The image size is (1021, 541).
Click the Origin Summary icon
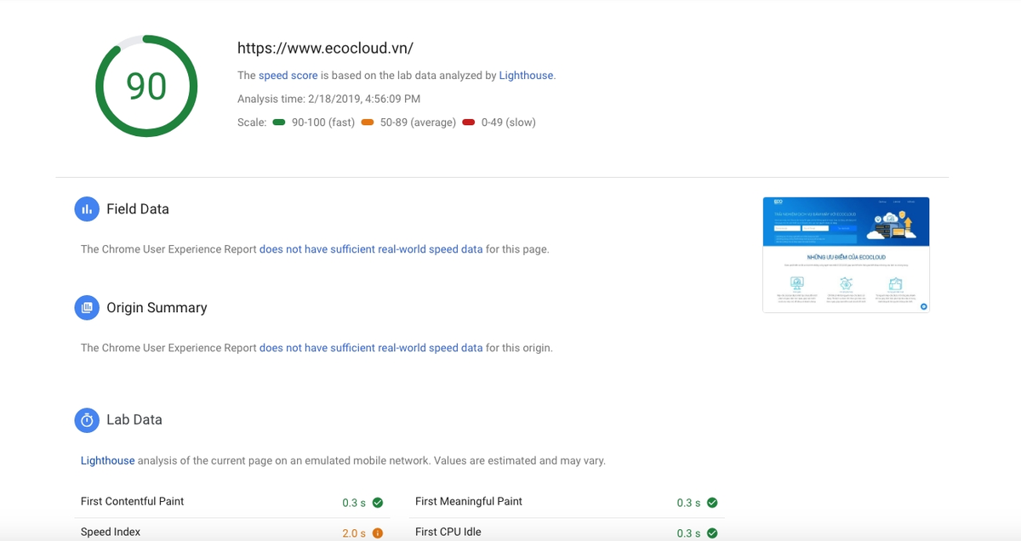87,308
